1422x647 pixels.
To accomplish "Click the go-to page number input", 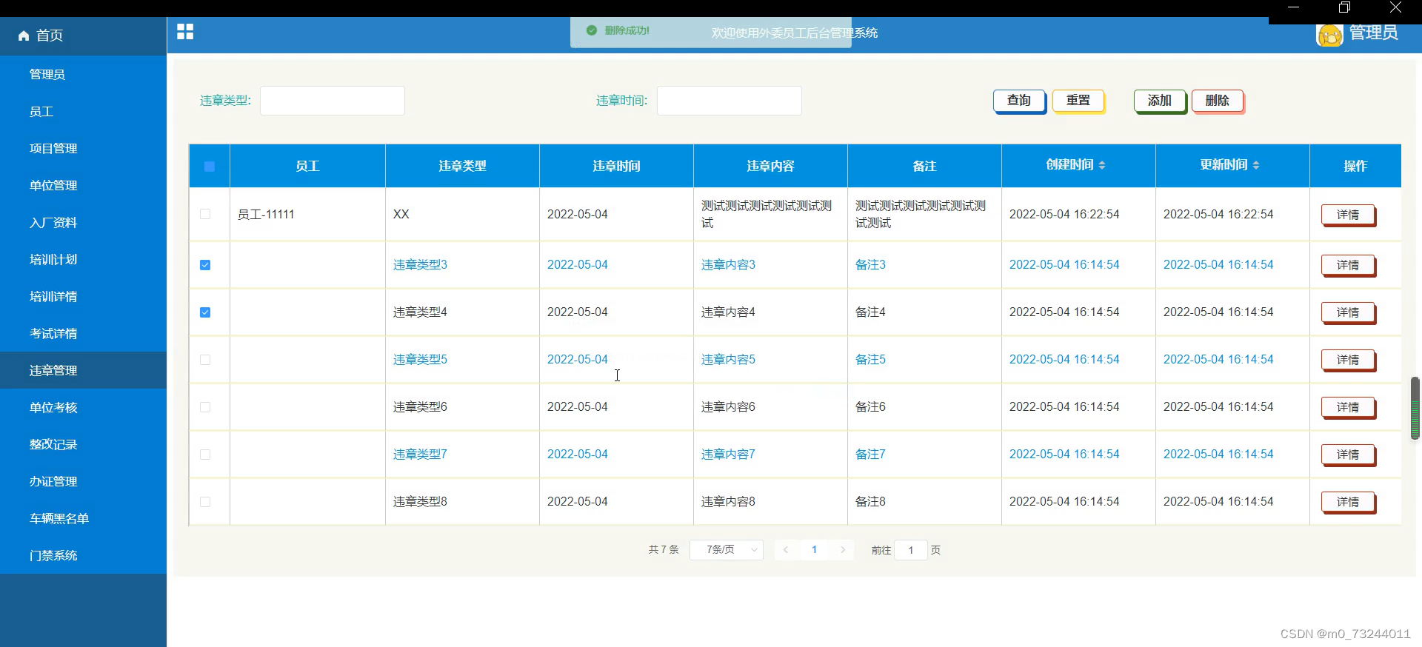I will 911,550.
